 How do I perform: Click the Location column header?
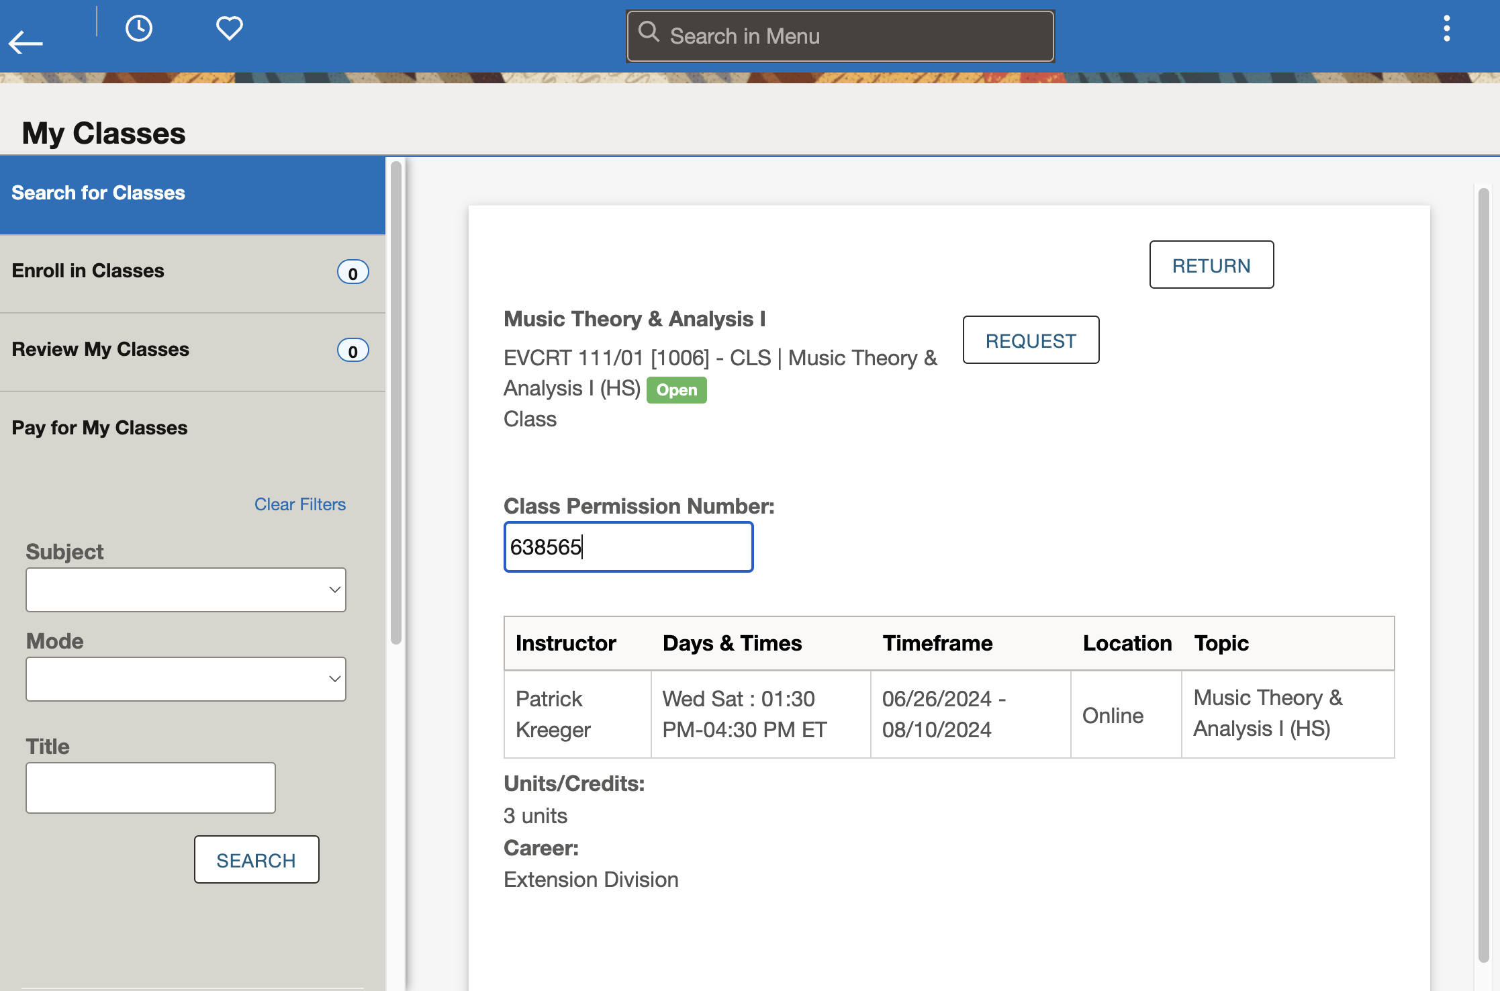(x=1127, y=643)
